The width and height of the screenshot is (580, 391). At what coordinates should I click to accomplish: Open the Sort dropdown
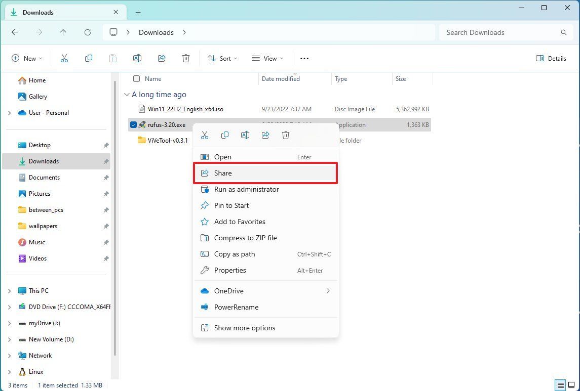point(222,58)
